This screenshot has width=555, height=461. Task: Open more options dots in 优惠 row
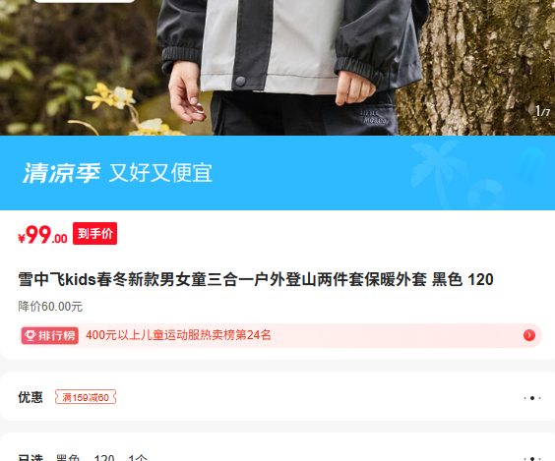[532, 398]
